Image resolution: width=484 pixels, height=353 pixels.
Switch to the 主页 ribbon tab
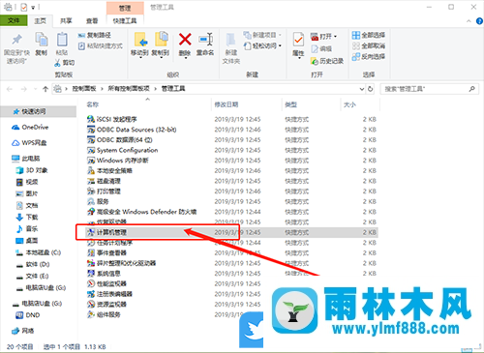[41, 21]
